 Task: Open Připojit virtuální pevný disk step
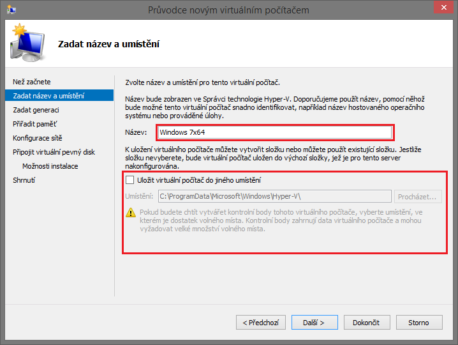(x=54, y=152)
